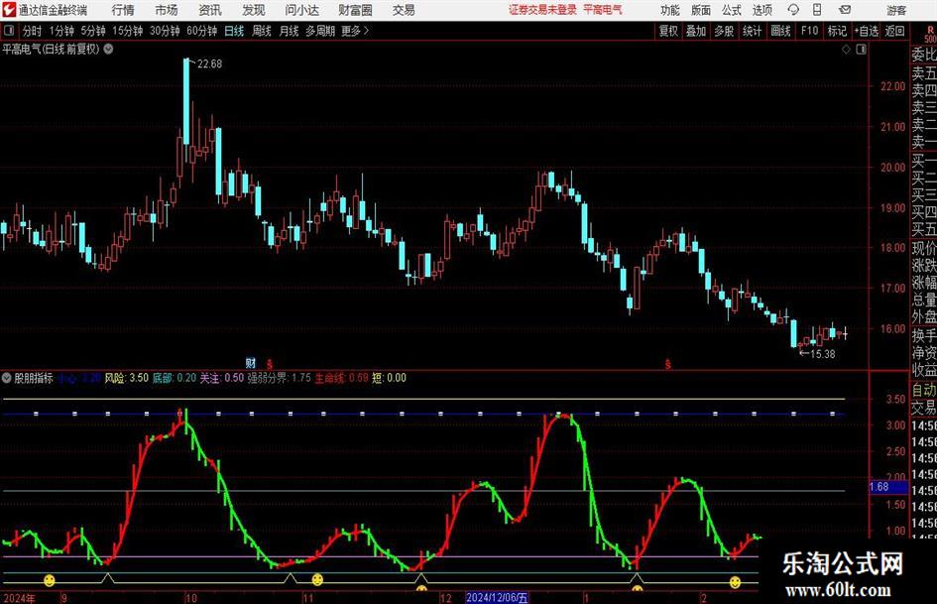Viewport: 937px width, 604px height.
Task: Open the 发现 menu
Action: coord(254,10)
